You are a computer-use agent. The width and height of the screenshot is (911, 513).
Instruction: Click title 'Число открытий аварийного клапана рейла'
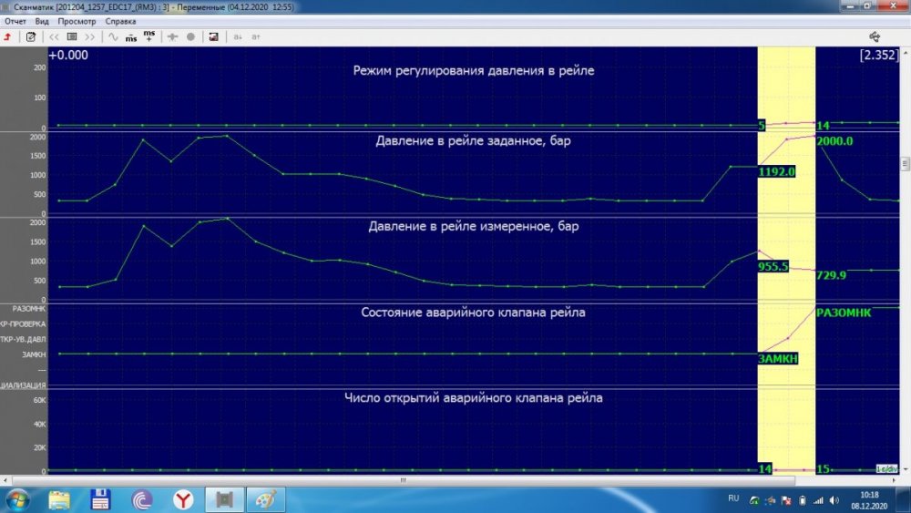click(x=474, y=398)
